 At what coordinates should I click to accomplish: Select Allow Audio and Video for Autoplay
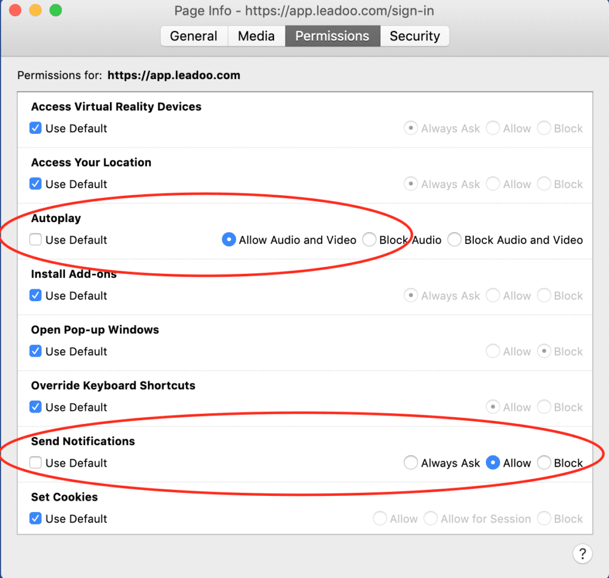228,240
